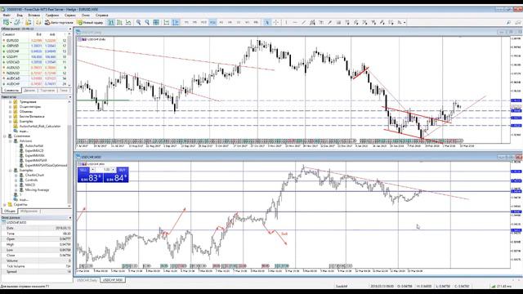Open the Вставка menu
This screenshot has width=523, height=294.
pyautogui.click(x=34, y=15)
